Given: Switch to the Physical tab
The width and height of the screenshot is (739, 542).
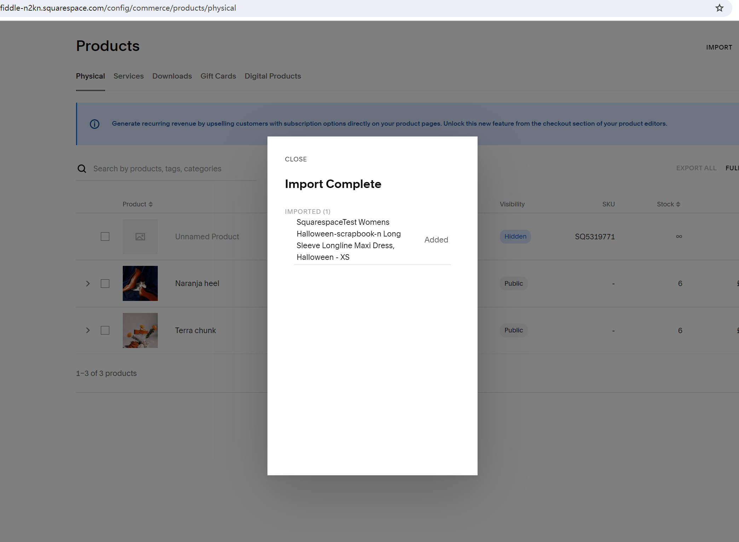Looking at the screenshot, I should 91,76.
